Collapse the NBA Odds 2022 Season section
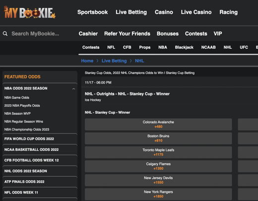 73,89
